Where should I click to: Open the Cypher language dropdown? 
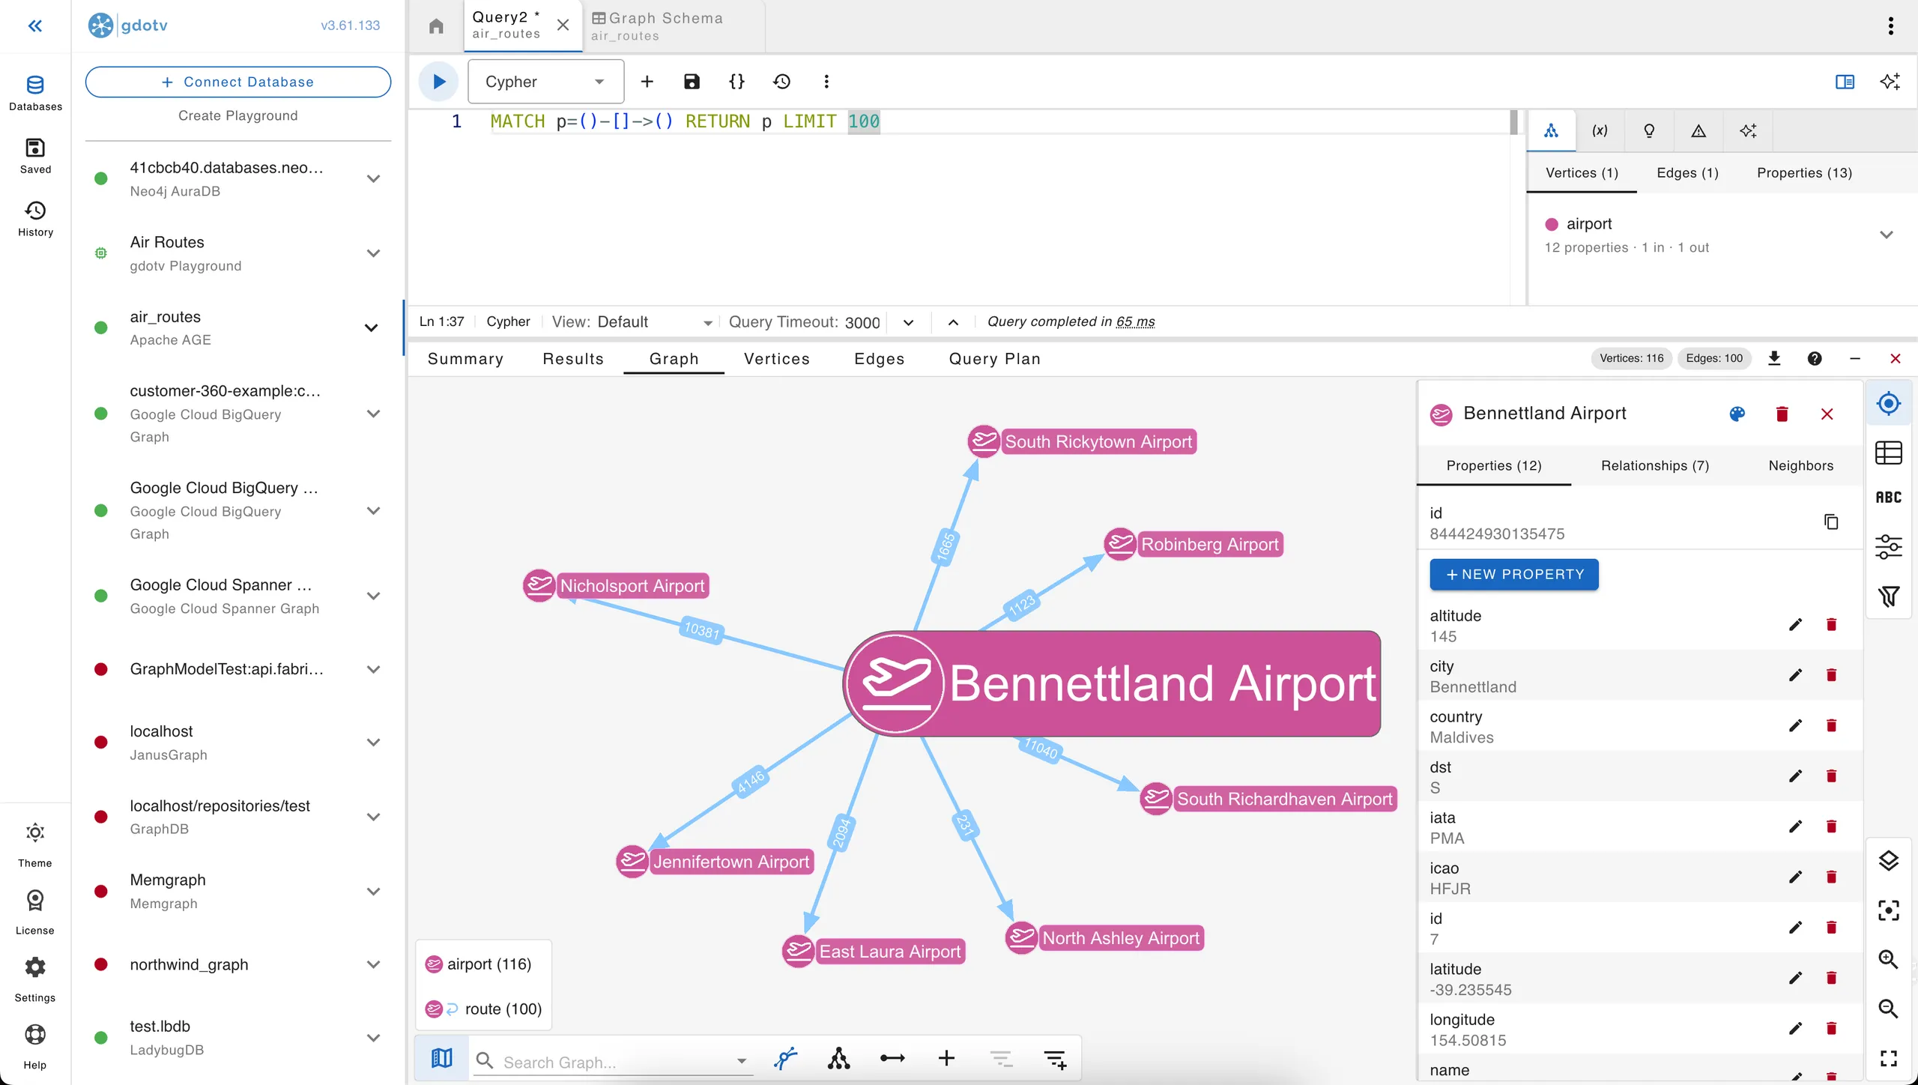coord(545,82)
